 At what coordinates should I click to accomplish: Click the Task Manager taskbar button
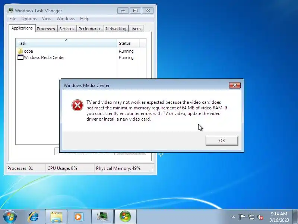(102, 217)
